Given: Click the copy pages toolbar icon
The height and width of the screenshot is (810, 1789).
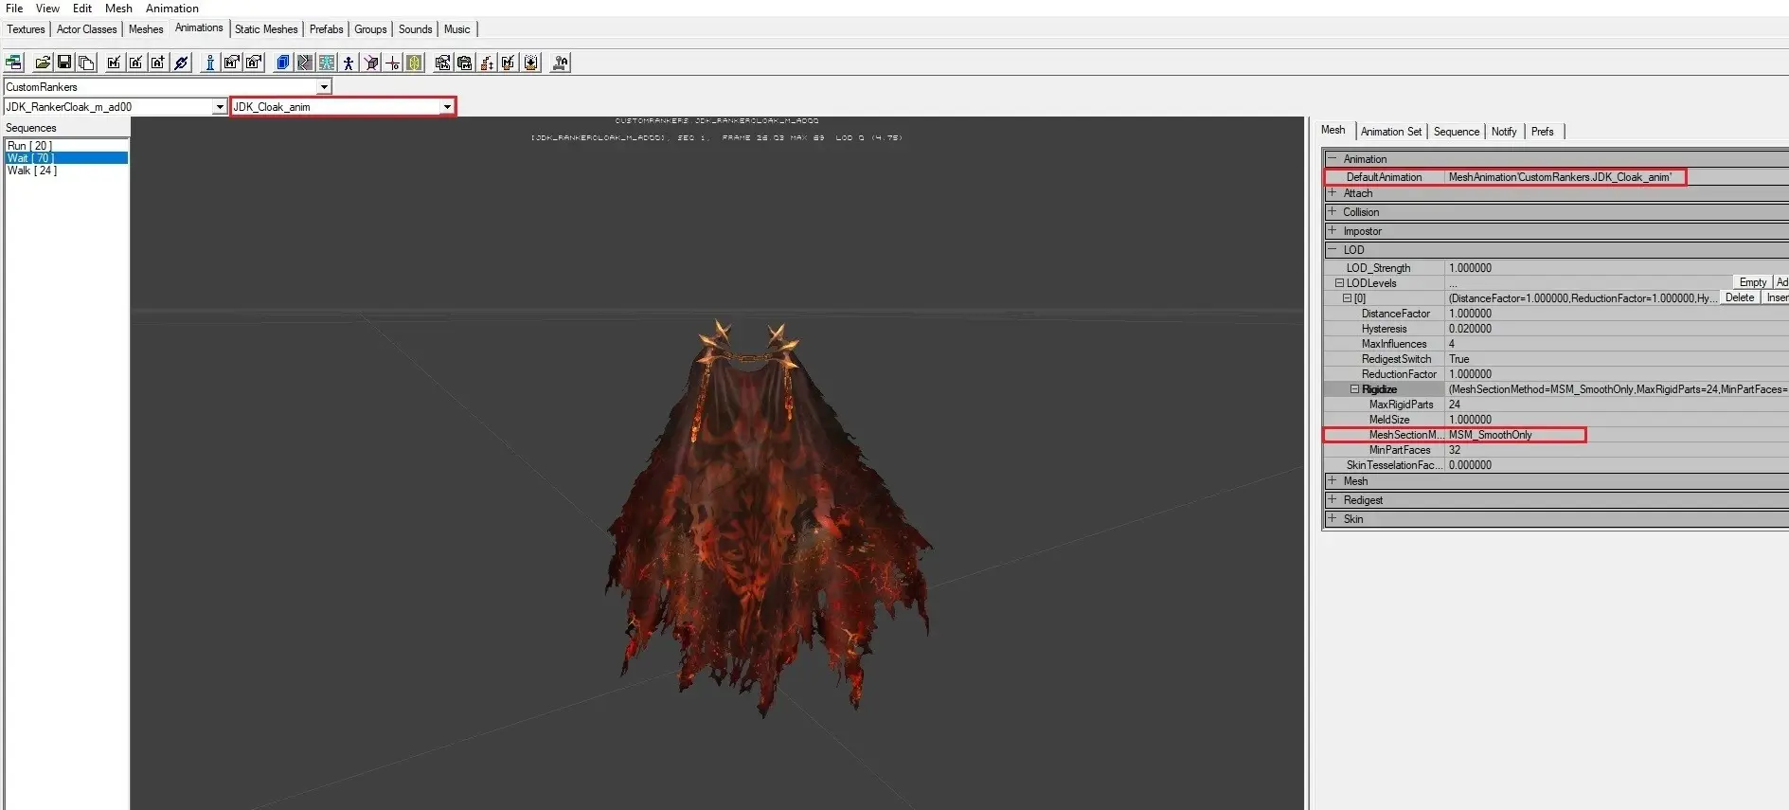Looking at the screenshot, I should tap(86, 63).
